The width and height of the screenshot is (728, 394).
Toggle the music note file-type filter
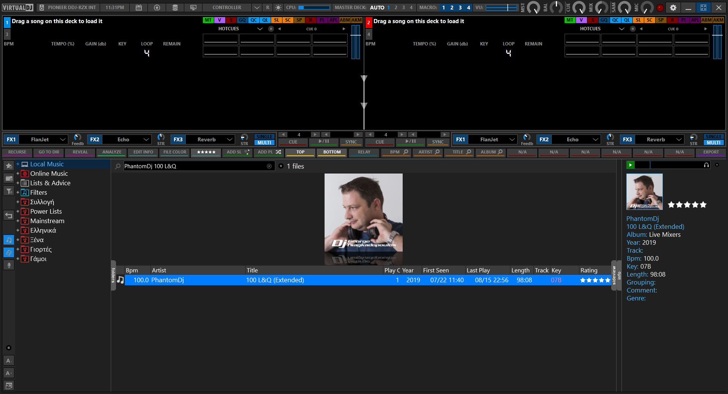(9, 240)
